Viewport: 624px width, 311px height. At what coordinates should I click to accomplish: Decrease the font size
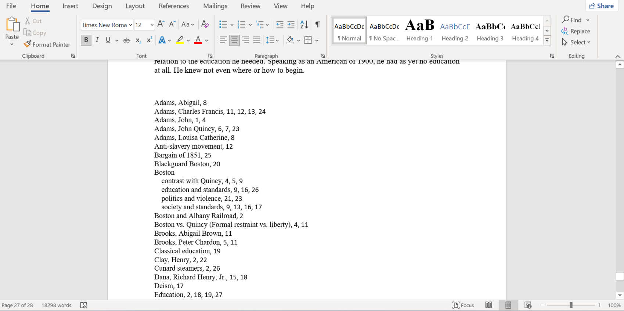point(172,25)
